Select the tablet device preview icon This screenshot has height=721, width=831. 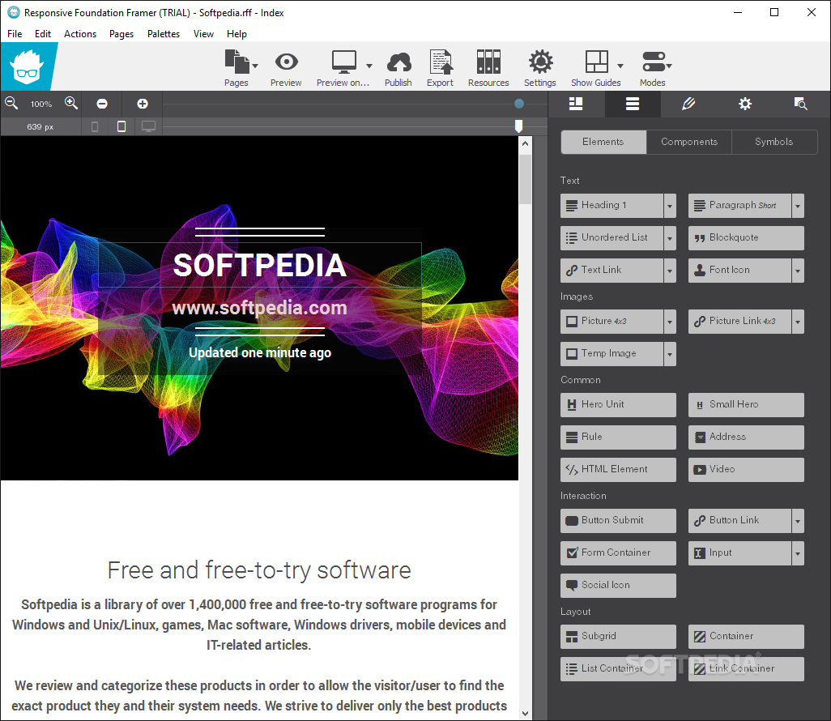[x=121, y=126]
